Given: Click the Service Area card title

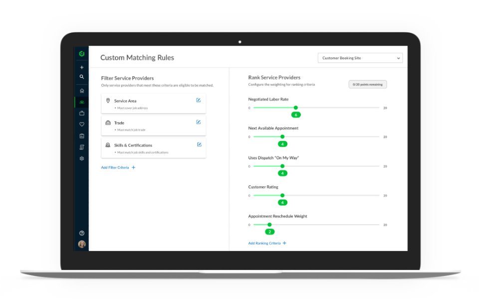Looking at the screenshot, I should tap(125, 101).
